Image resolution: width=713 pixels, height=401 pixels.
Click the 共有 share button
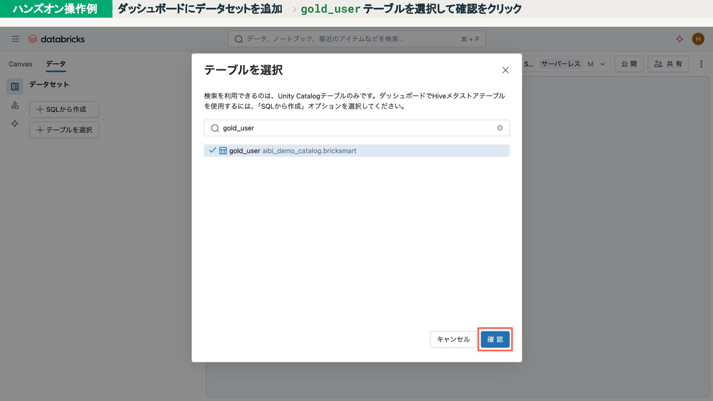coord(668,64)
